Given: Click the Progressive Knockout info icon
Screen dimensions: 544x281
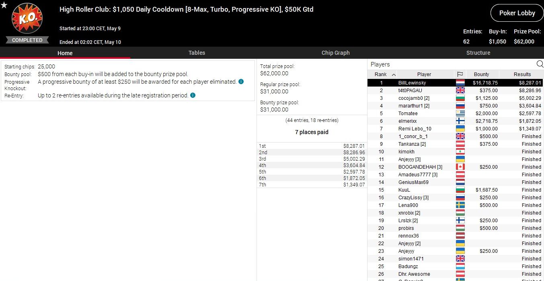Looking at the screenshot, I should (241, 82).
